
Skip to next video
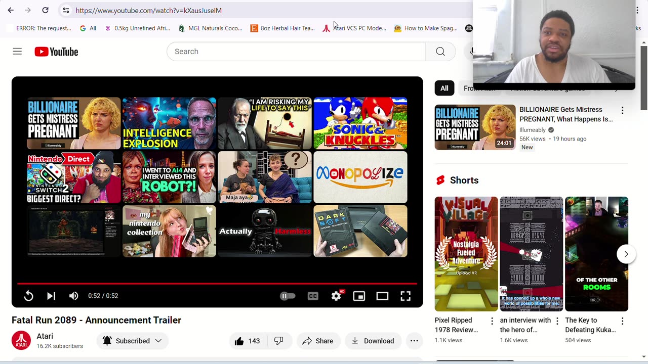pos(51,296)
